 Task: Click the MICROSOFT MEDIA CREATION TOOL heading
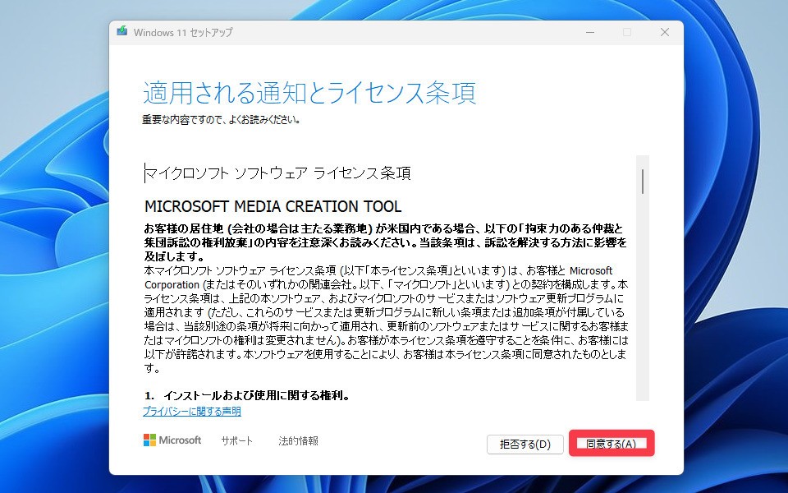[x=273, y=206]
